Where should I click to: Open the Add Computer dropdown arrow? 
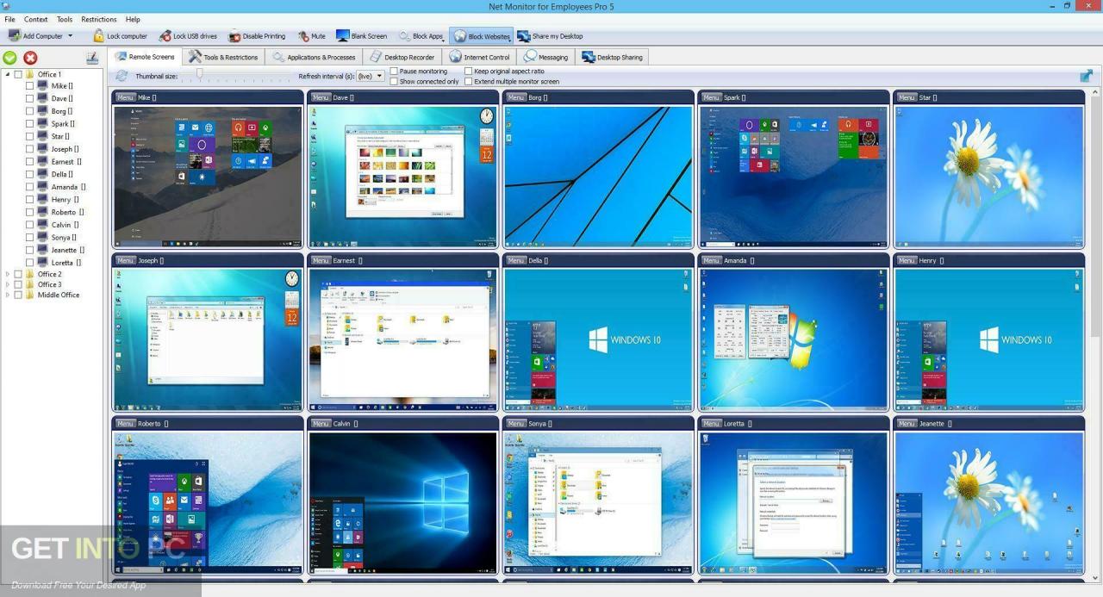coord(71,36)
